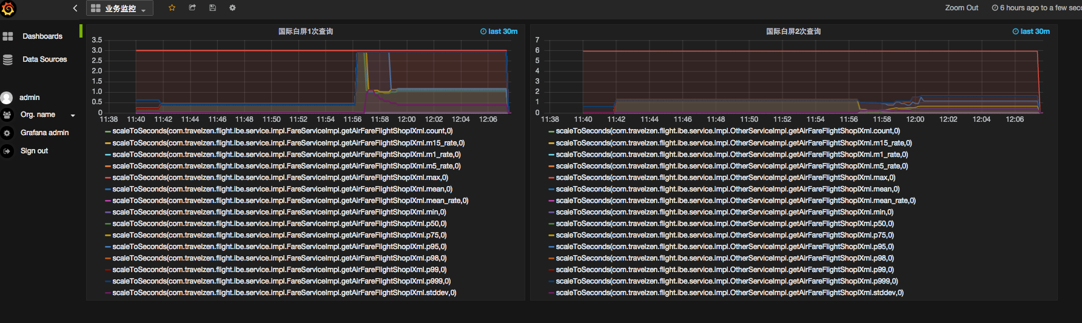This screenshot has width=1082, height=323.
Task: Toggle OtherServiceImpl count series in legend
Action: pos(728,131)
